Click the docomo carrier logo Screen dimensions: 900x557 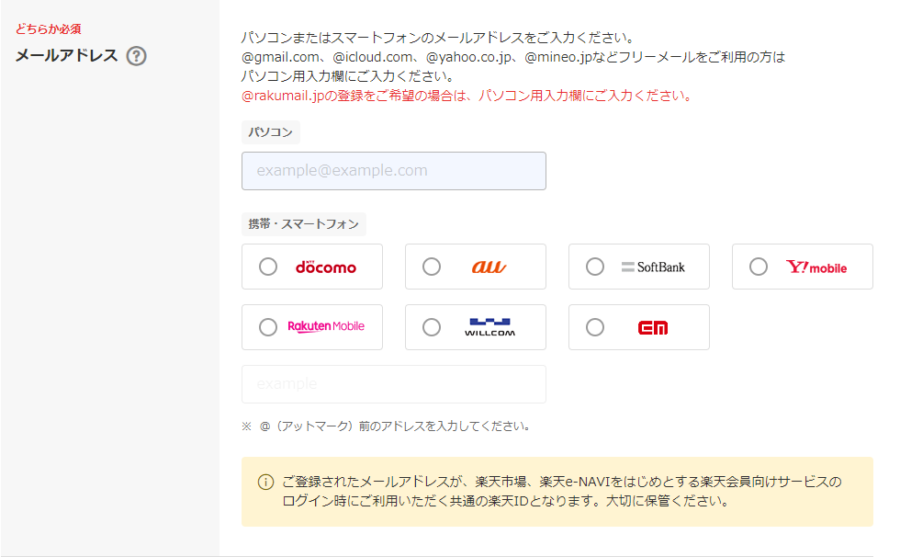pyautogui.click(x=325, y=267)
